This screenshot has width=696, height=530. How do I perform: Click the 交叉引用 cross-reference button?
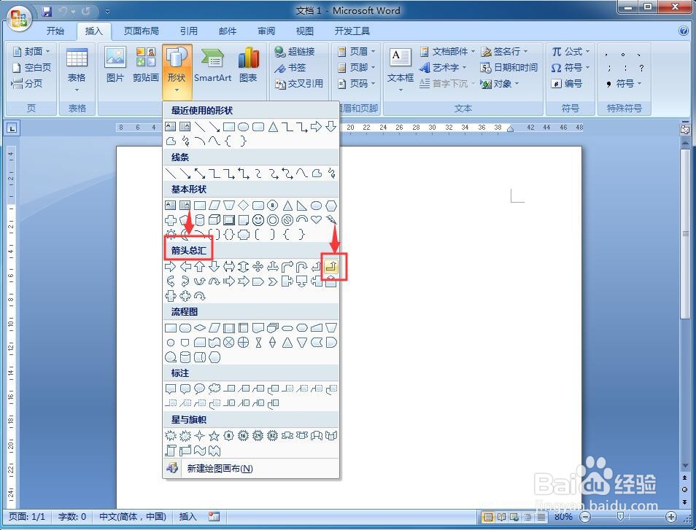pos(299,83)
